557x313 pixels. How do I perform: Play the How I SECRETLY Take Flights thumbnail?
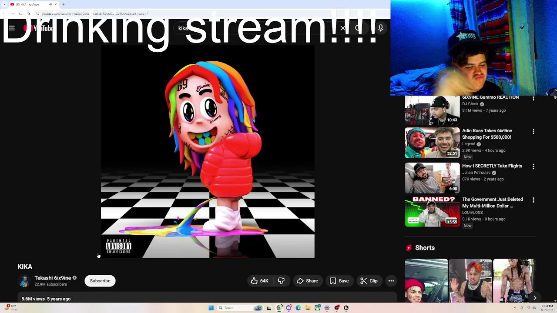(432, 178)
